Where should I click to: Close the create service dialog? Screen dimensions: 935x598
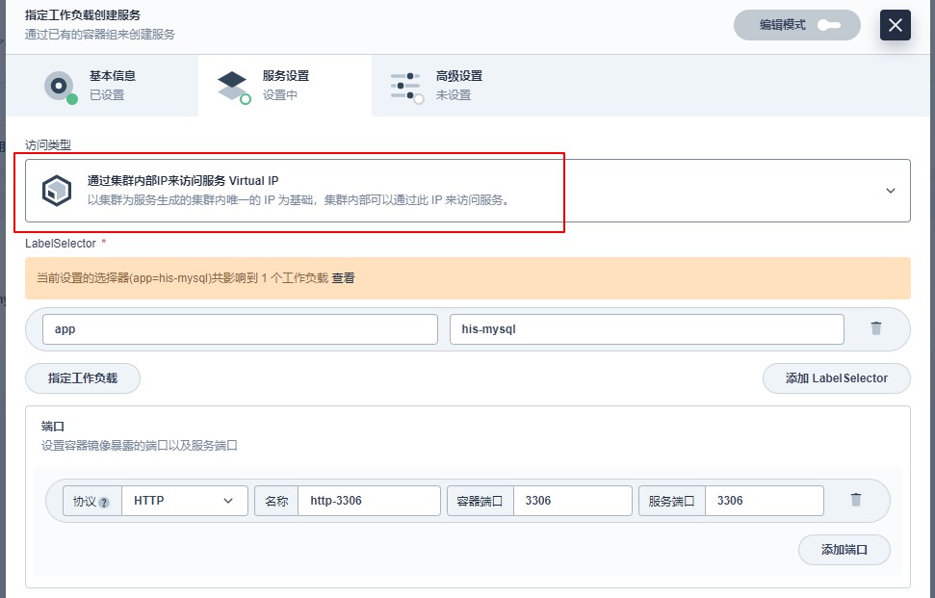coord(896,25)
